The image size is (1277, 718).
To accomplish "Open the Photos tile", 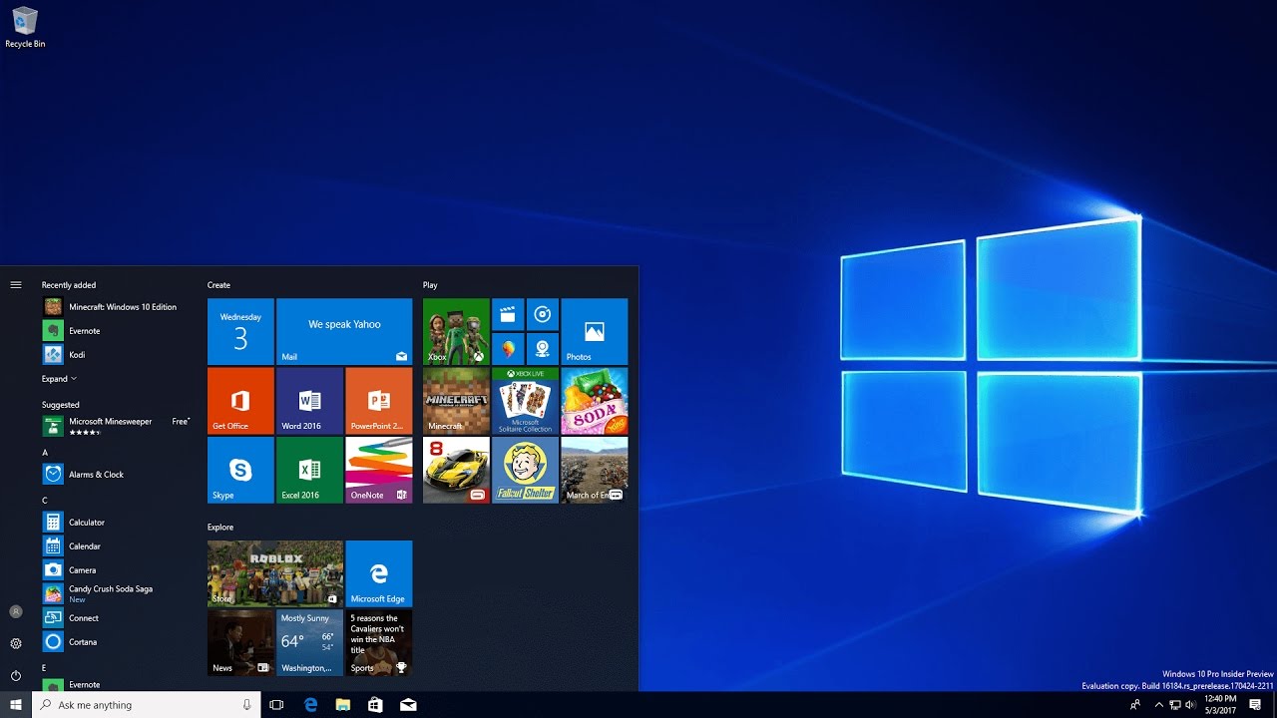I will (594, 332).
